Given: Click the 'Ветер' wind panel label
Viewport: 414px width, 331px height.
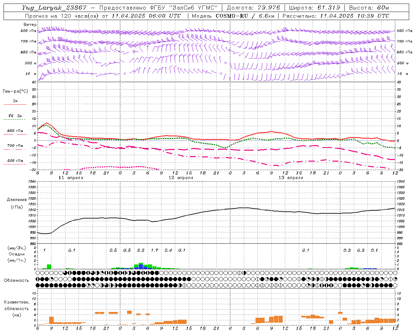Looking at the screenshot, I should point(30,25).
